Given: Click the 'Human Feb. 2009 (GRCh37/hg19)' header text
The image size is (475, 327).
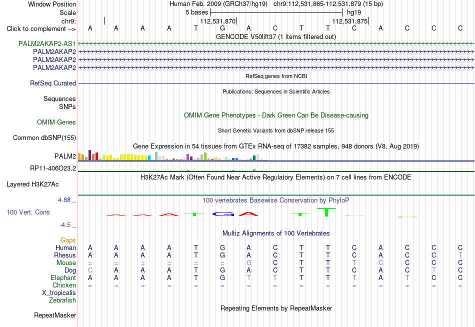Looking at the screenshot, I should (x=218, y=4).
